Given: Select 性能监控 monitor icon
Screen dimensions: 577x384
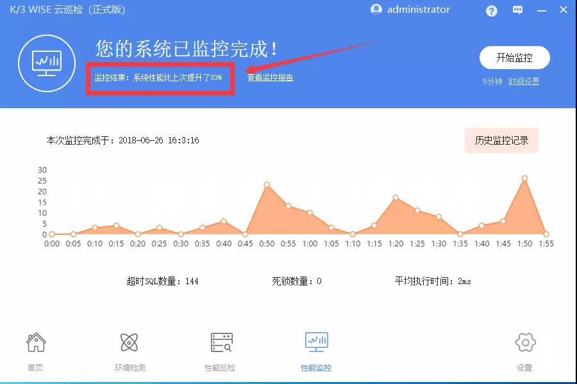Looking at the screenshot, I should tap(316, 342).
